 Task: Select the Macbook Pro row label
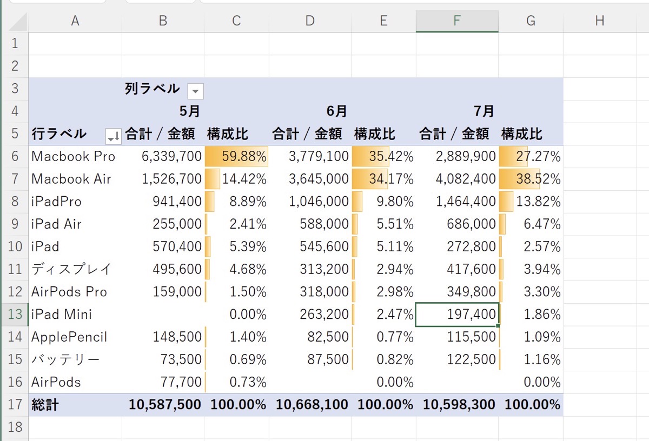[75, 156]
